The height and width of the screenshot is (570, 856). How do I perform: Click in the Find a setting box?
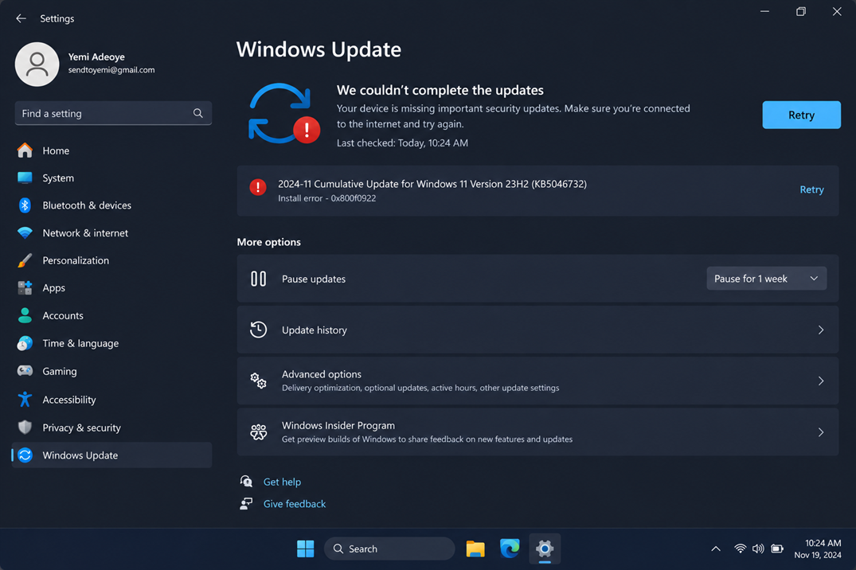(x=113, y=113)
